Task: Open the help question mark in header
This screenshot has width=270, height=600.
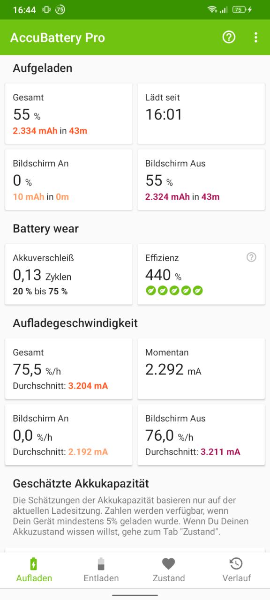Action: (x=229, y=37)
